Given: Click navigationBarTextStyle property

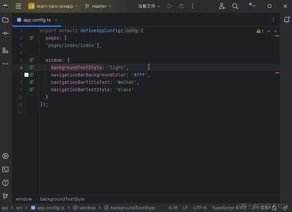Looking at the screenshot, I should (80, 90).
